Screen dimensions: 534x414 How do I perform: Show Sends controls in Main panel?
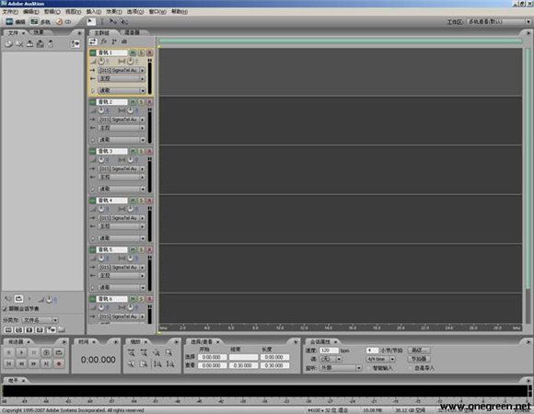pos(114,41)
